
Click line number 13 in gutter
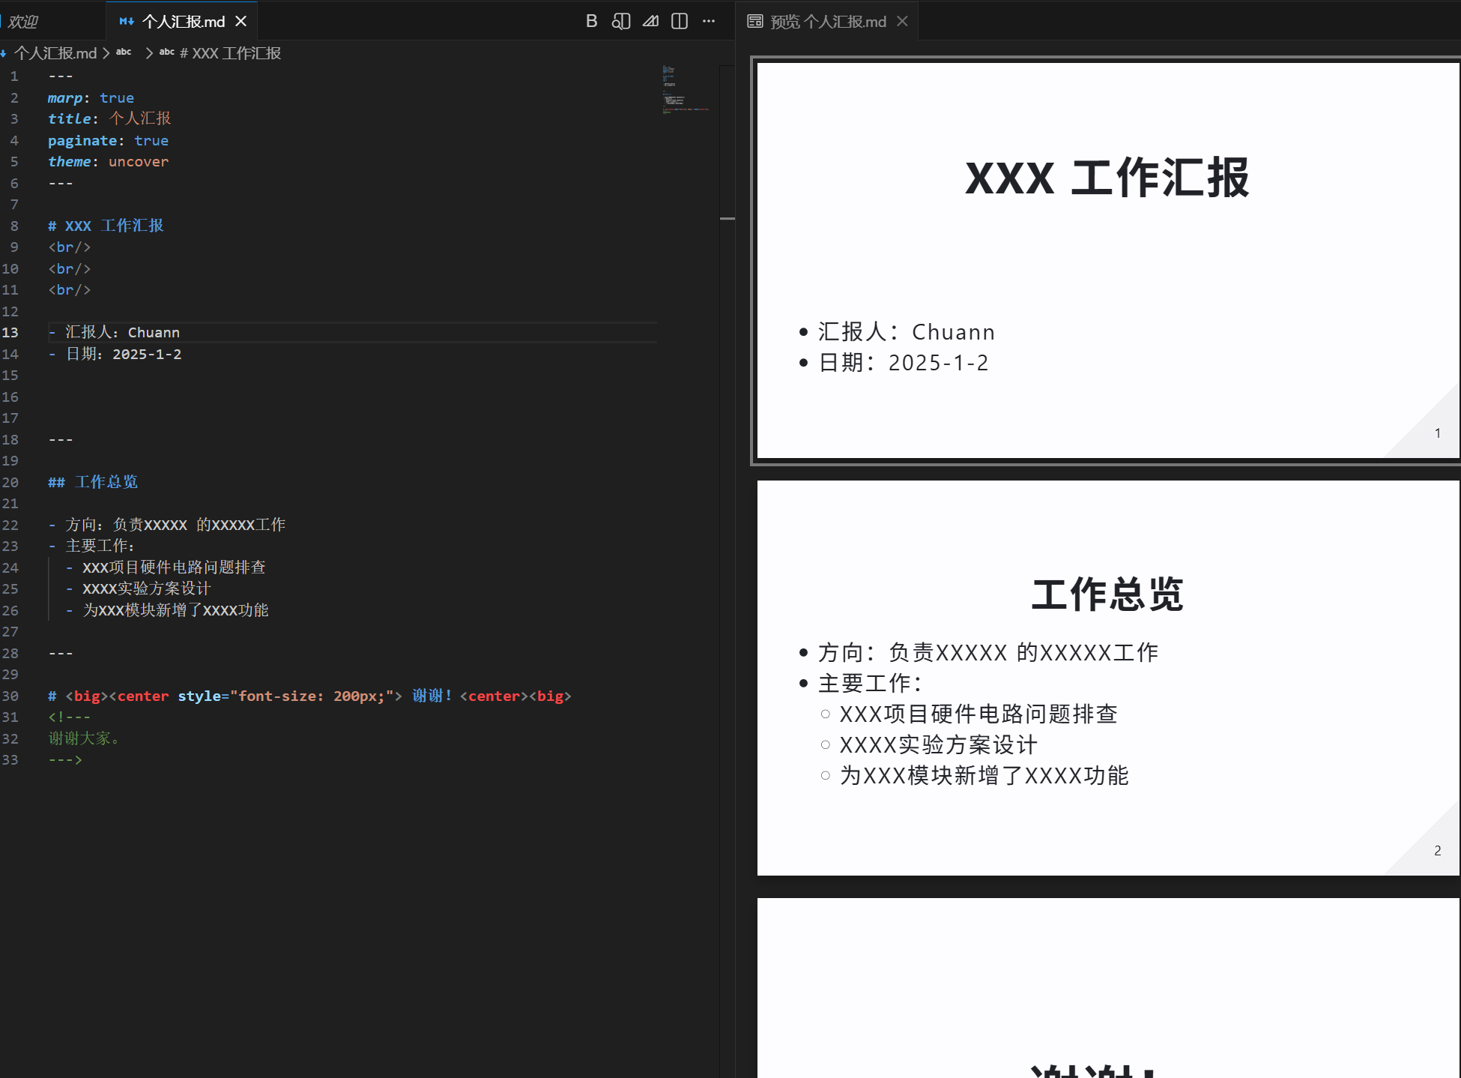(10, 333)
